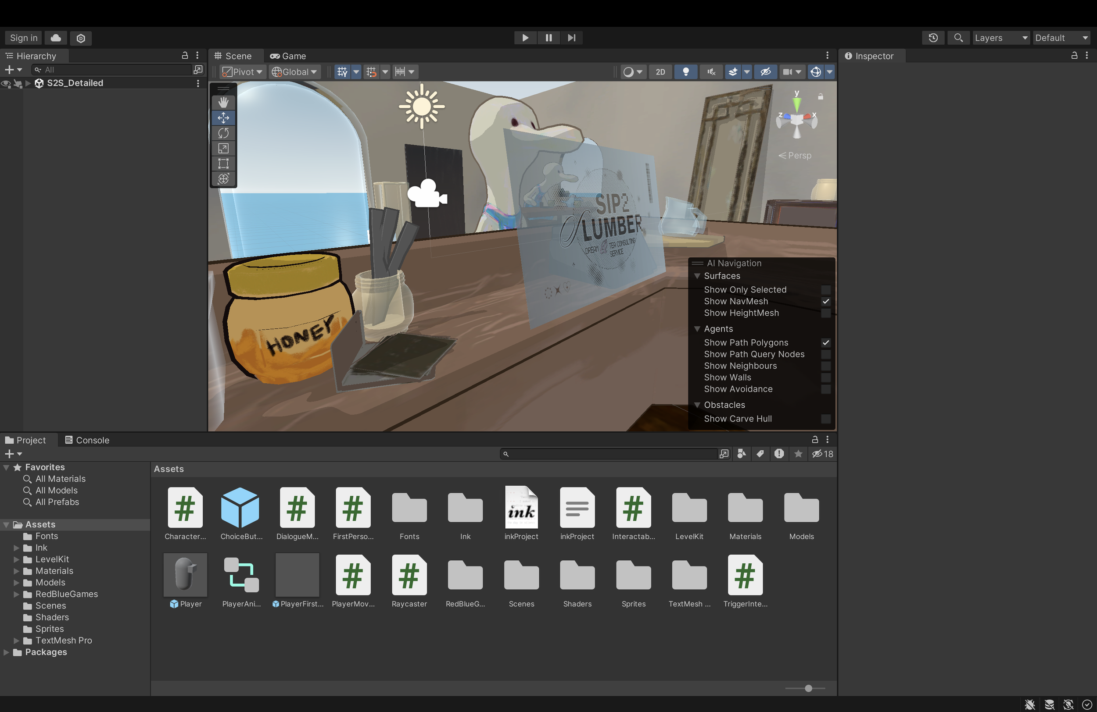The width and height of the screenshot is (1097, 712).
Task: Enable Show Only Selected checkbox
Action: (825, 290)
